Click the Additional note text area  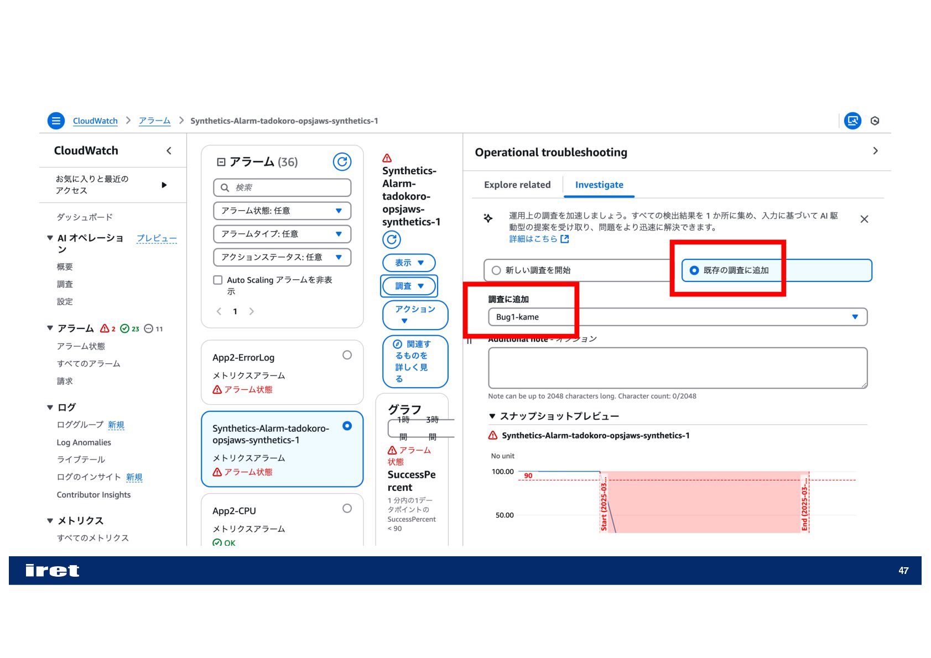[x=678, y=368]
